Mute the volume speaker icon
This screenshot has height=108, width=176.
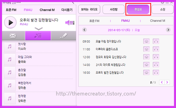pos(67,23)
